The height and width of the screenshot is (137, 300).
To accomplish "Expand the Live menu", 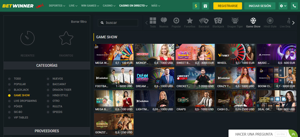I will point(73,6).
